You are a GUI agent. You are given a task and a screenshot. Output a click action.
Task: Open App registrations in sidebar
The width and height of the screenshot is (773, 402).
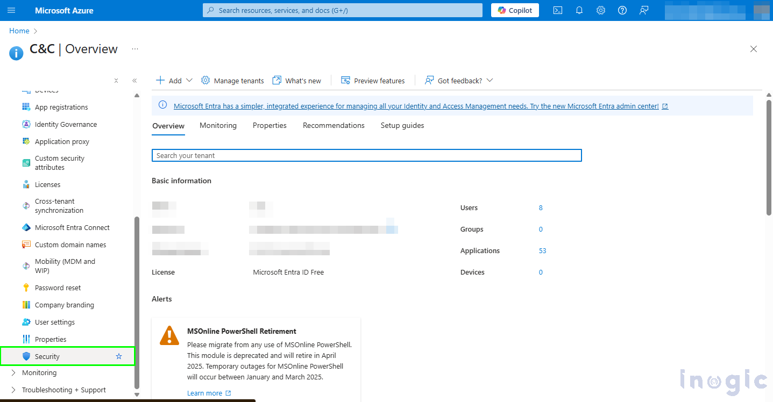pyautogui.click(x=61, y=107)
